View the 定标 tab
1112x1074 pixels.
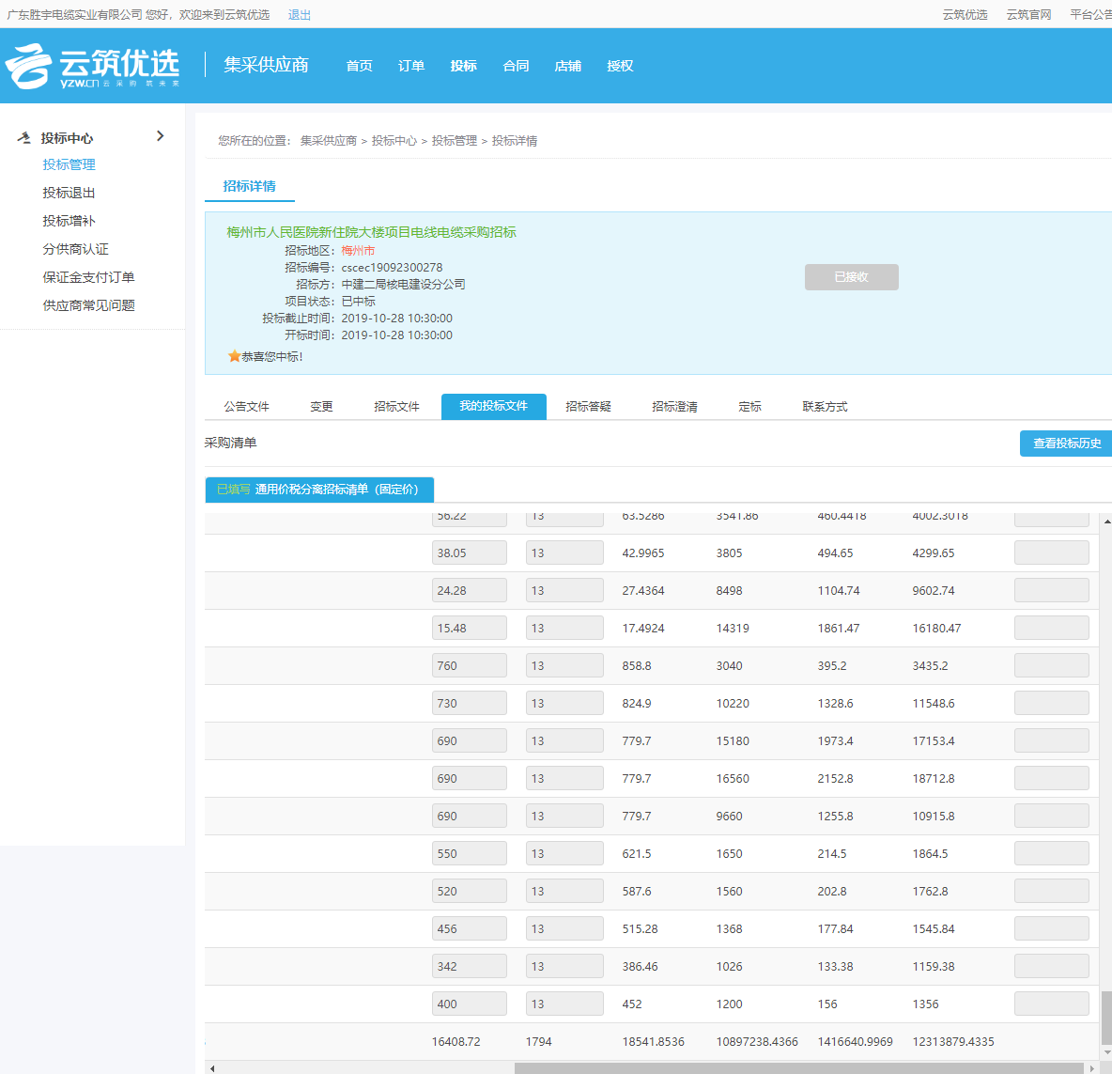pyautogui.click(x=749, y=406)
